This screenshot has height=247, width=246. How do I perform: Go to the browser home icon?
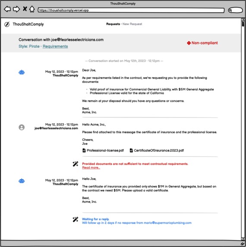tap(32, 9)
